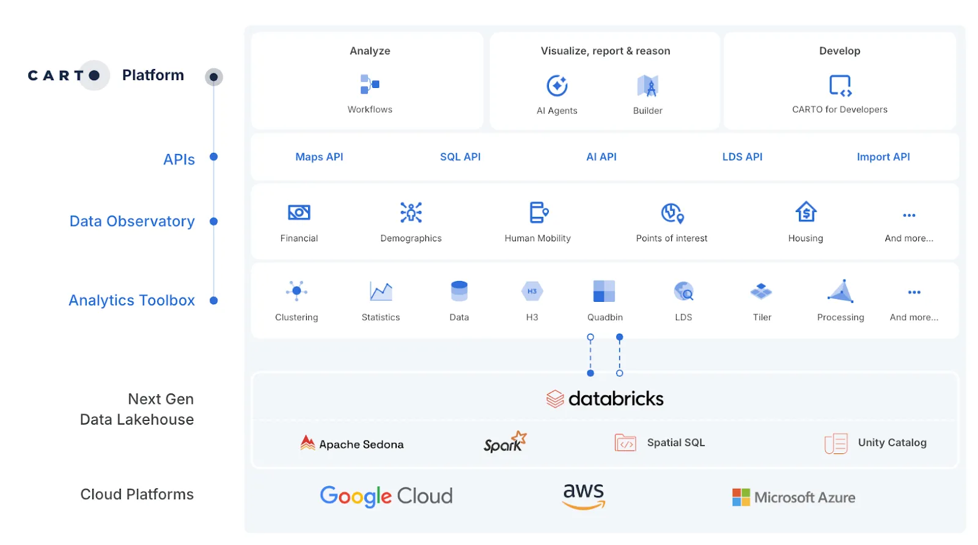Select the Quadbin grid icon
The width and height of the screenshot is (978, 545).
click(605, 291)
